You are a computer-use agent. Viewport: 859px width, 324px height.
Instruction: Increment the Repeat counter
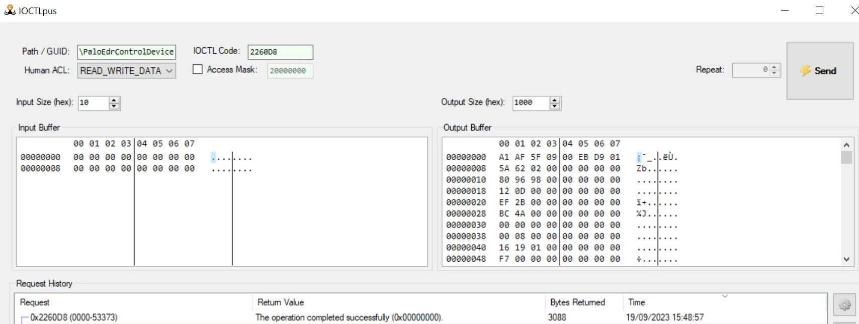[x=775, y=67]
